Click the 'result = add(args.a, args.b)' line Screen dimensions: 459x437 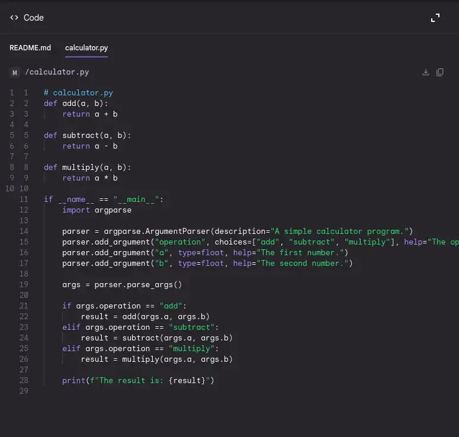click(145, 317)
